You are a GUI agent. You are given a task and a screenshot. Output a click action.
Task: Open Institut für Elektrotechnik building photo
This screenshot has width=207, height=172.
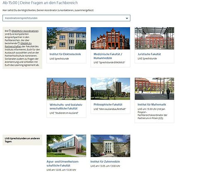coord(66,38)
